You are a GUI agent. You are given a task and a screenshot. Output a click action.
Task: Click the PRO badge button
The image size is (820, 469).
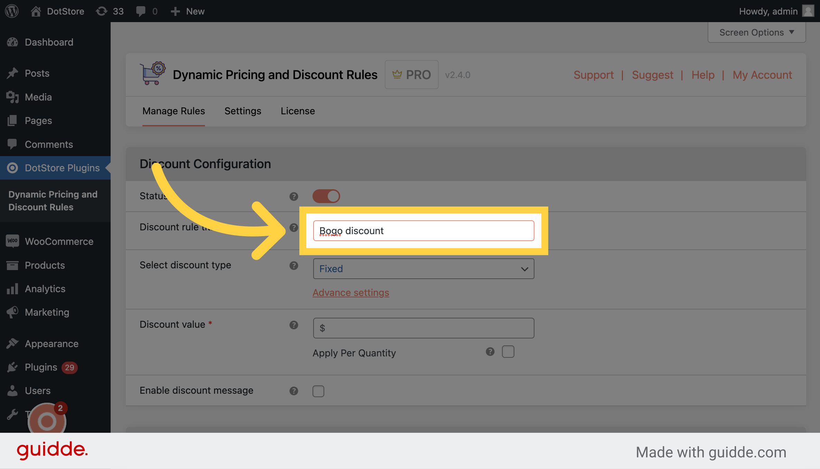click(412, 75)
